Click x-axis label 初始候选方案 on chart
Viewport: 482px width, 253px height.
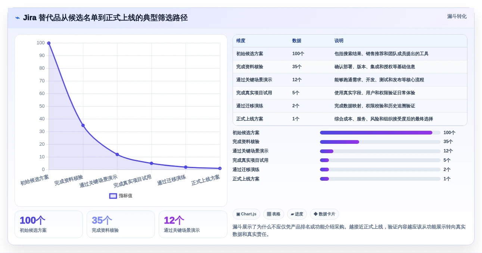tap(35, 180)
